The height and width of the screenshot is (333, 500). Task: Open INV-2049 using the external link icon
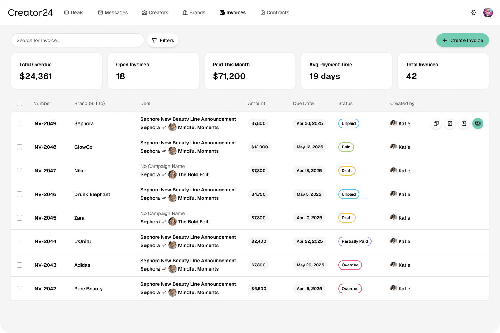coord(450,123)
